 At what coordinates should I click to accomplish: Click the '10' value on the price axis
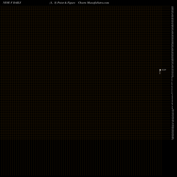point(172,76)
